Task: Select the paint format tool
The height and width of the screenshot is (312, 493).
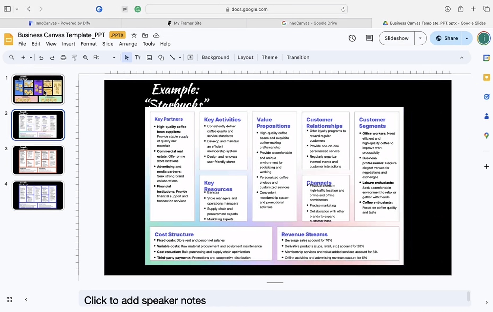Action: click(x=74, y=57)
